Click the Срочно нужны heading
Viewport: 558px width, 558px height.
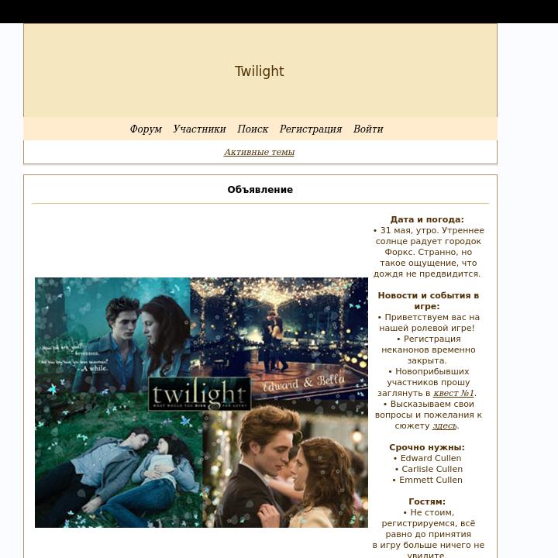pos(427,447)
